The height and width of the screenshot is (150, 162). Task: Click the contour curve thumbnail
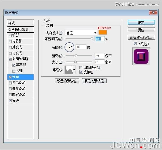pyautogui.click(x=69, y=70)
